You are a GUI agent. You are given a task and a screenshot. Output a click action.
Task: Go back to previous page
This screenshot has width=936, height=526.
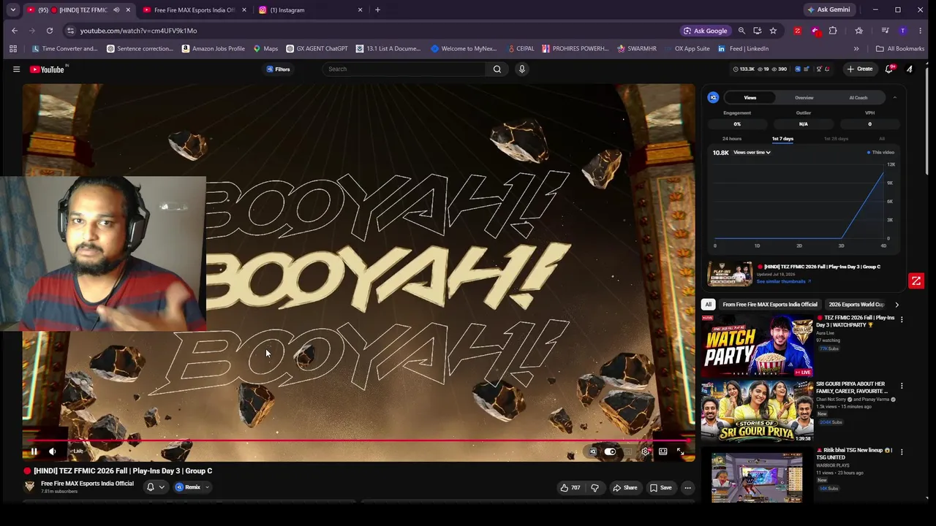click(15, 31)
